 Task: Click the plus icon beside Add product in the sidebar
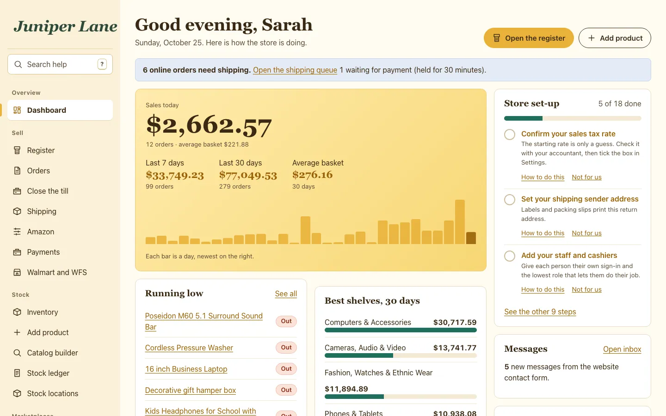coord(17,332)
